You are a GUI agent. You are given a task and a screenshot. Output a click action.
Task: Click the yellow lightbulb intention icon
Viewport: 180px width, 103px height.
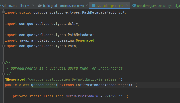[x=8, y=80]
